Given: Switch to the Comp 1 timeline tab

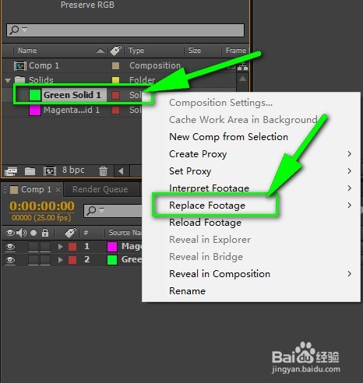Looking at the screenshot, I should [x=36, y=189].
